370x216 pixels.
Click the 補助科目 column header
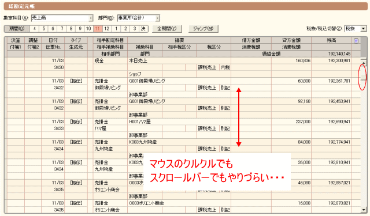145,47
